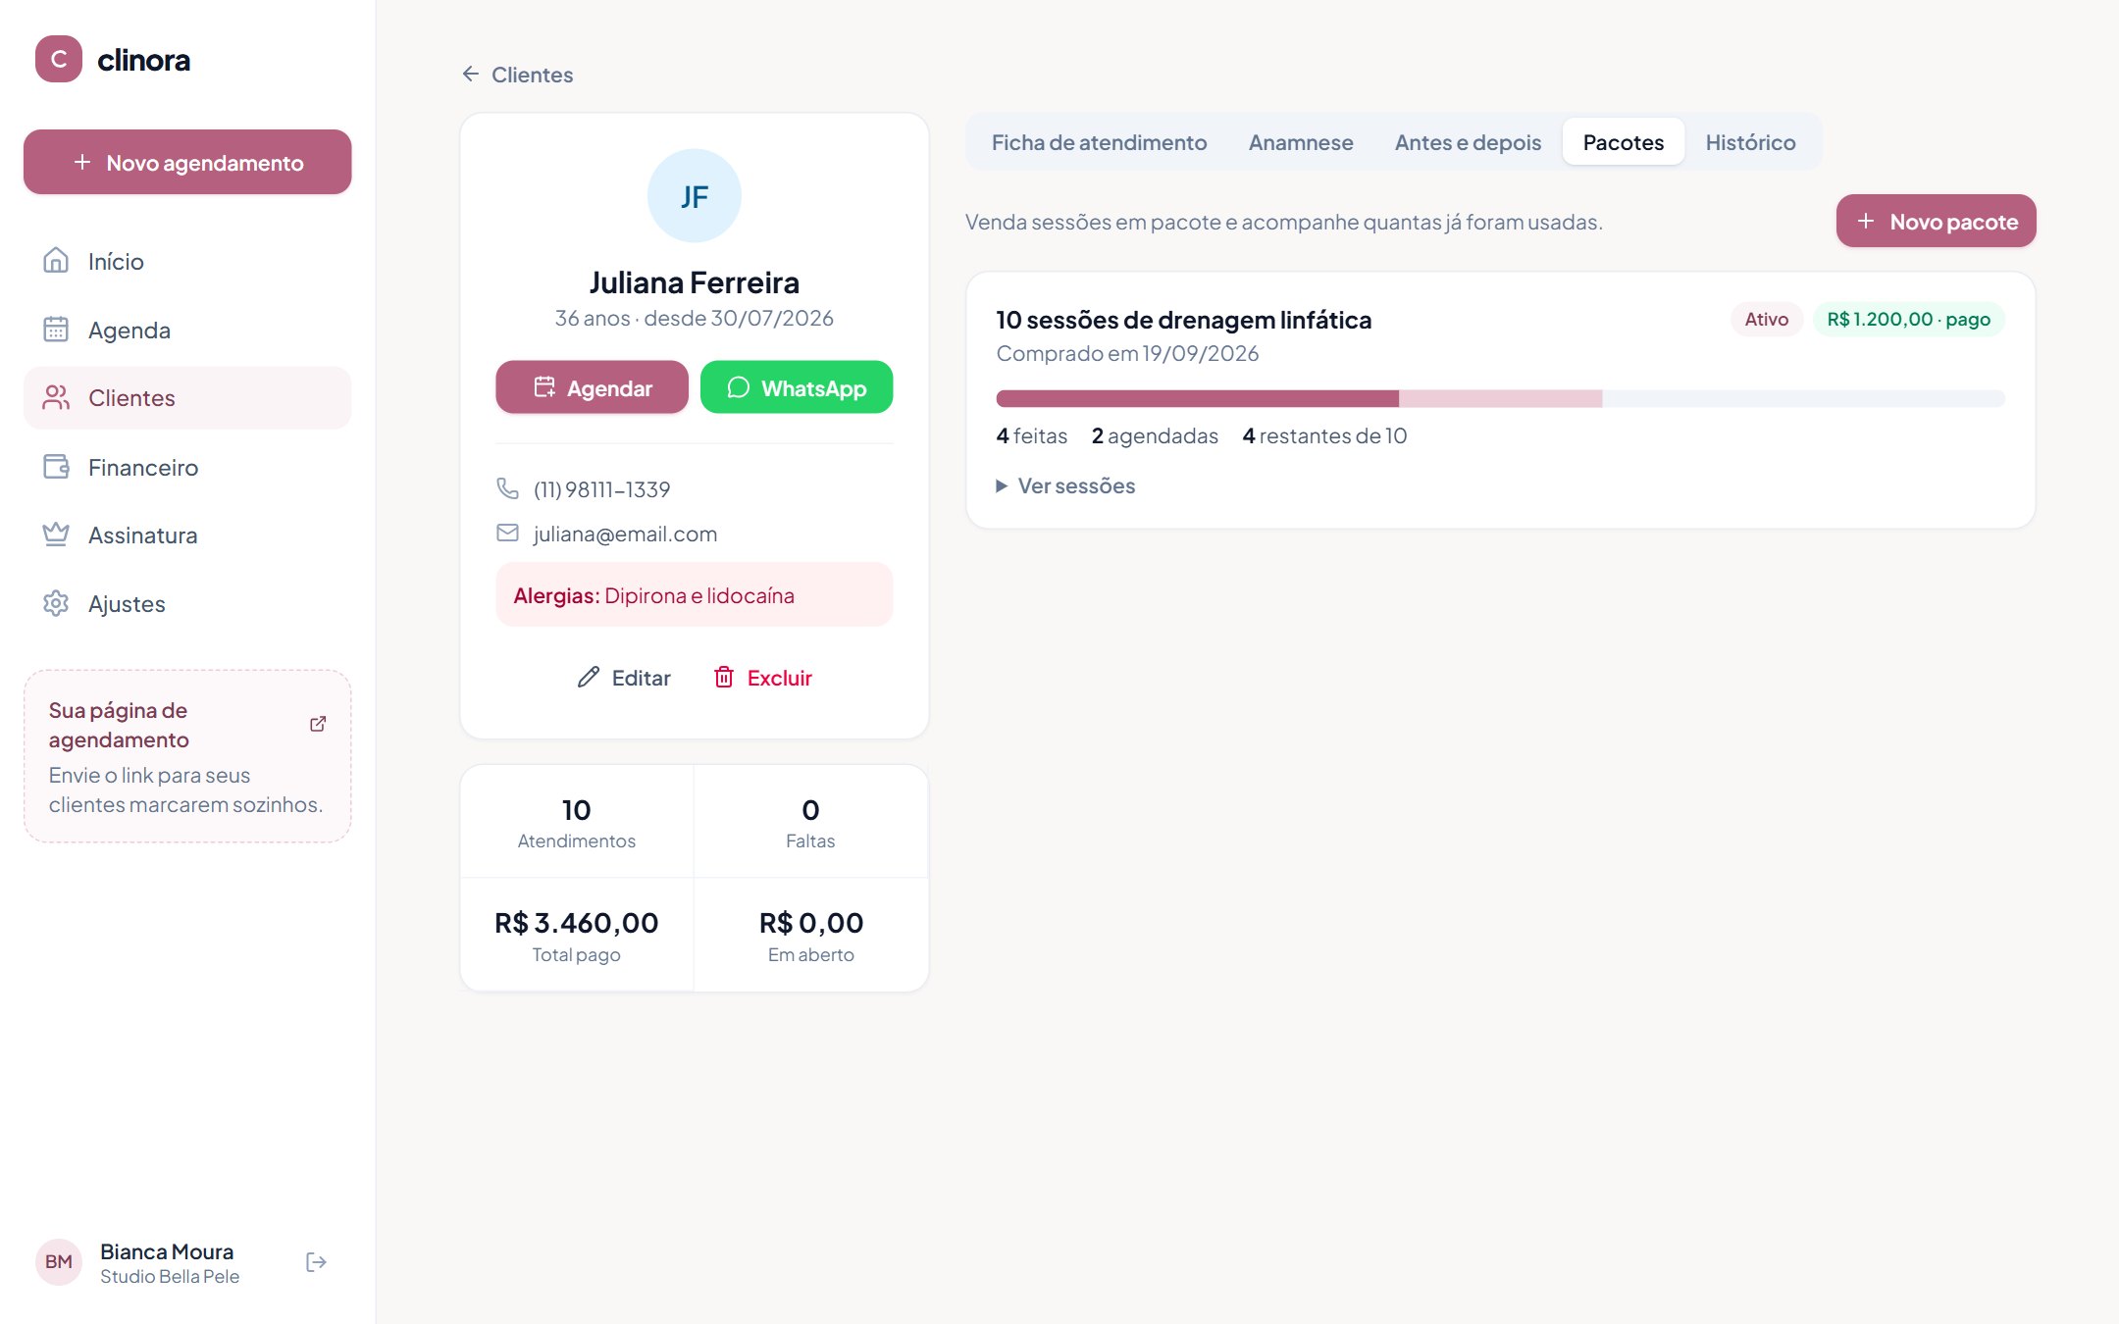Open the Anamnese tab
Viewport: 2119px width, 1324px height.
[1301, 142]
